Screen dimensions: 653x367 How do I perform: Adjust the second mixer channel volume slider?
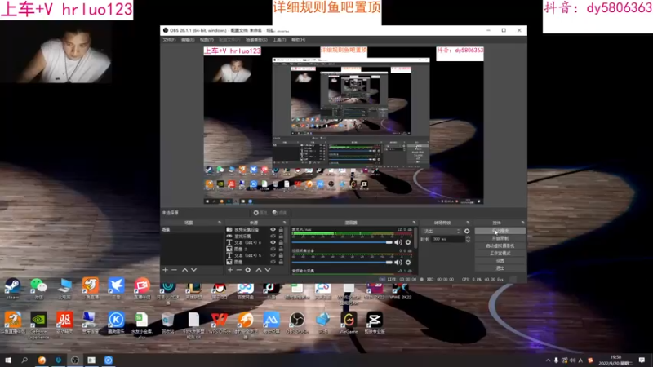[x=342, y=262]
